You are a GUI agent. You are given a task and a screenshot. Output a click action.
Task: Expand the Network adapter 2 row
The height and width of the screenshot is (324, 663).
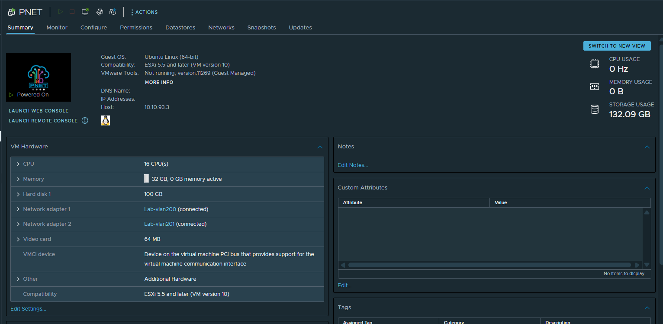click(18, 224)
